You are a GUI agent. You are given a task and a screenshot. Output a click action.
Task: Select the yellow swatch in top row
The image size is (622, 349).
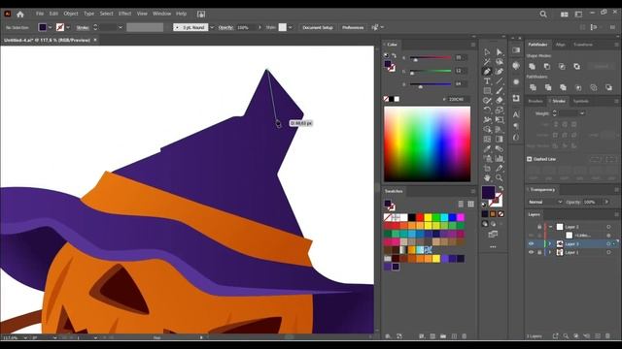pyautogui.click(x=428, y=217)
